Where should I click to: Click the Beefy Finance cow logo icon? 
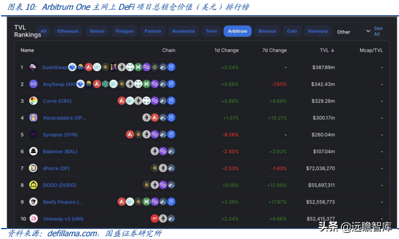(33, 202)
